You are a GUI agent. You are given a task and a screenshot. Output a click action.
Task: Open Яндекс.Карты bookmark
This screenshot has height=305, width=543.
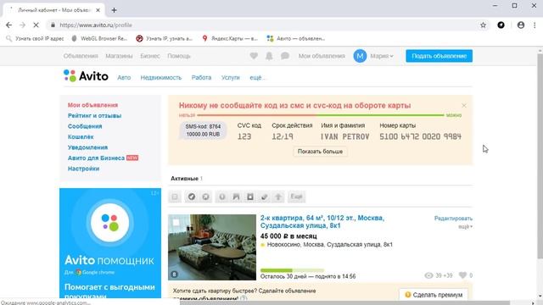click(230, 38)
